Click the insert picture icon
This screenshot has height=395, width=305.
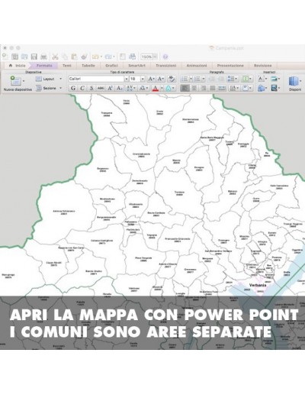(274, 79)
